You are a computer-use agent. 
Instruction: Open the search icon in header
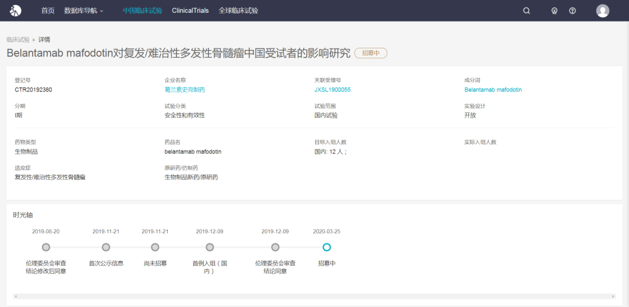[526, 11]
